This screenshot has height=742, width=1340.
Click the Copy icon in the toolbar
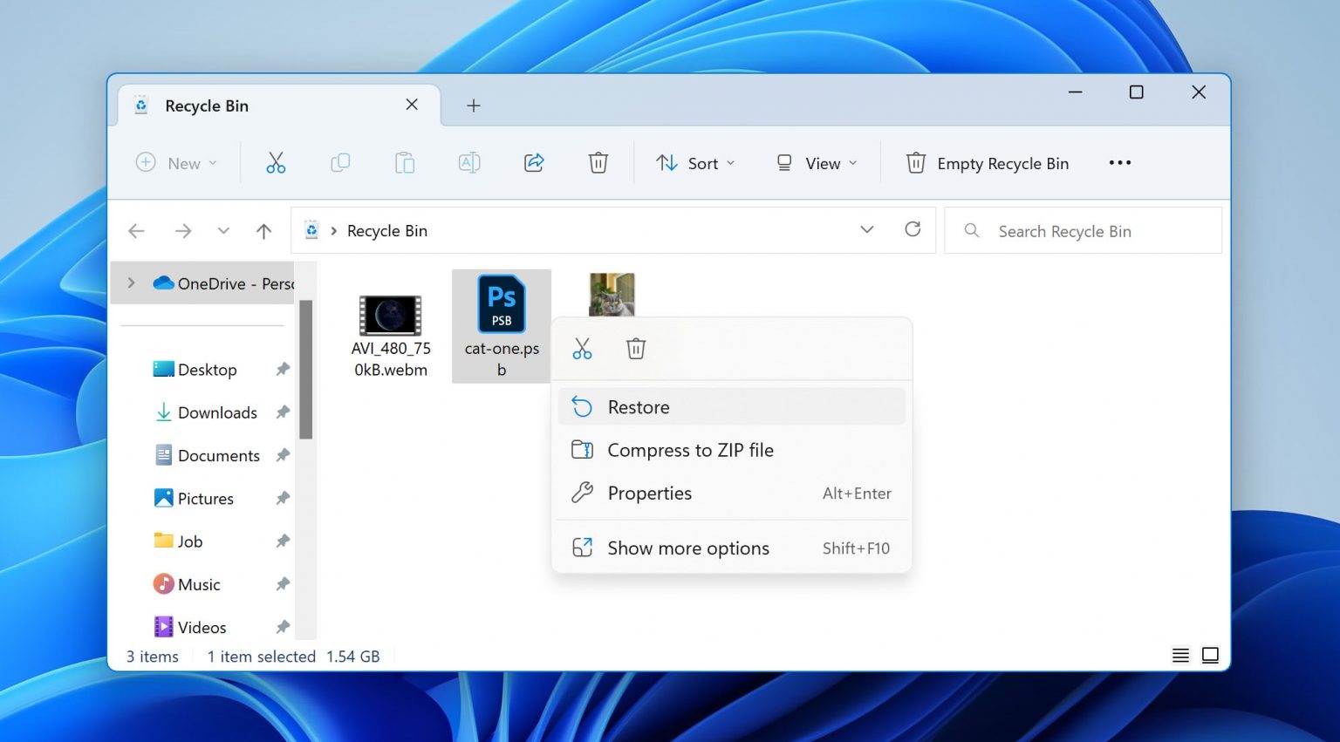click(340, 162)
